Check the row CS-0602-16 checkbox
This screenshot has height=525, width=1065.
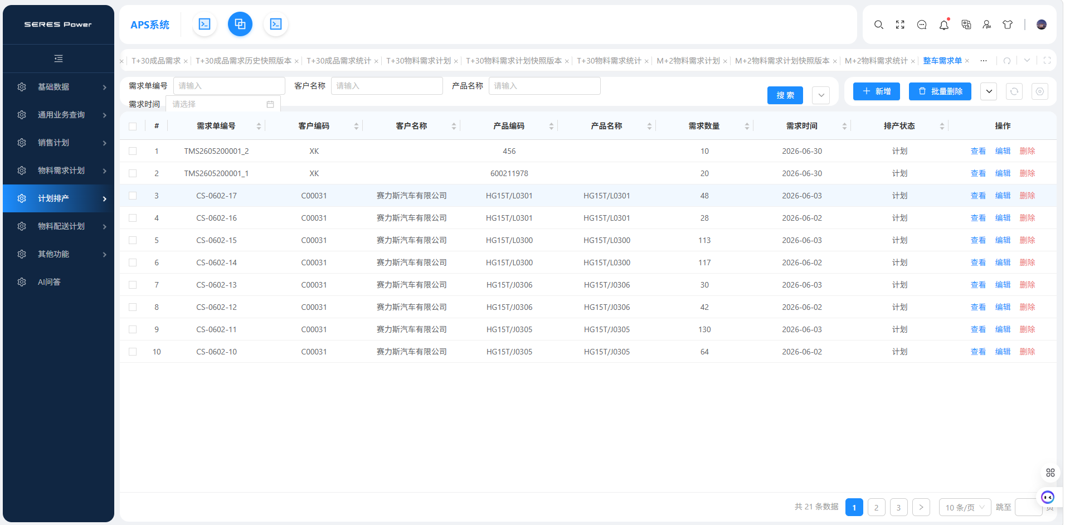[133, 218]
